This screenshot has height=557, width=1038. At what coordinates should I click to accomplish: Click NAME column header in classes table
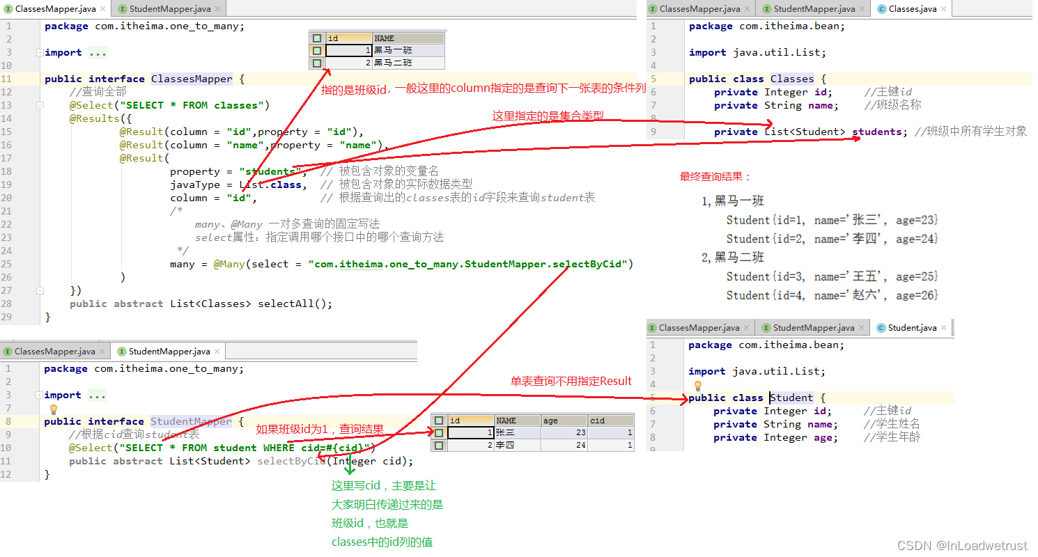(409, 38)
